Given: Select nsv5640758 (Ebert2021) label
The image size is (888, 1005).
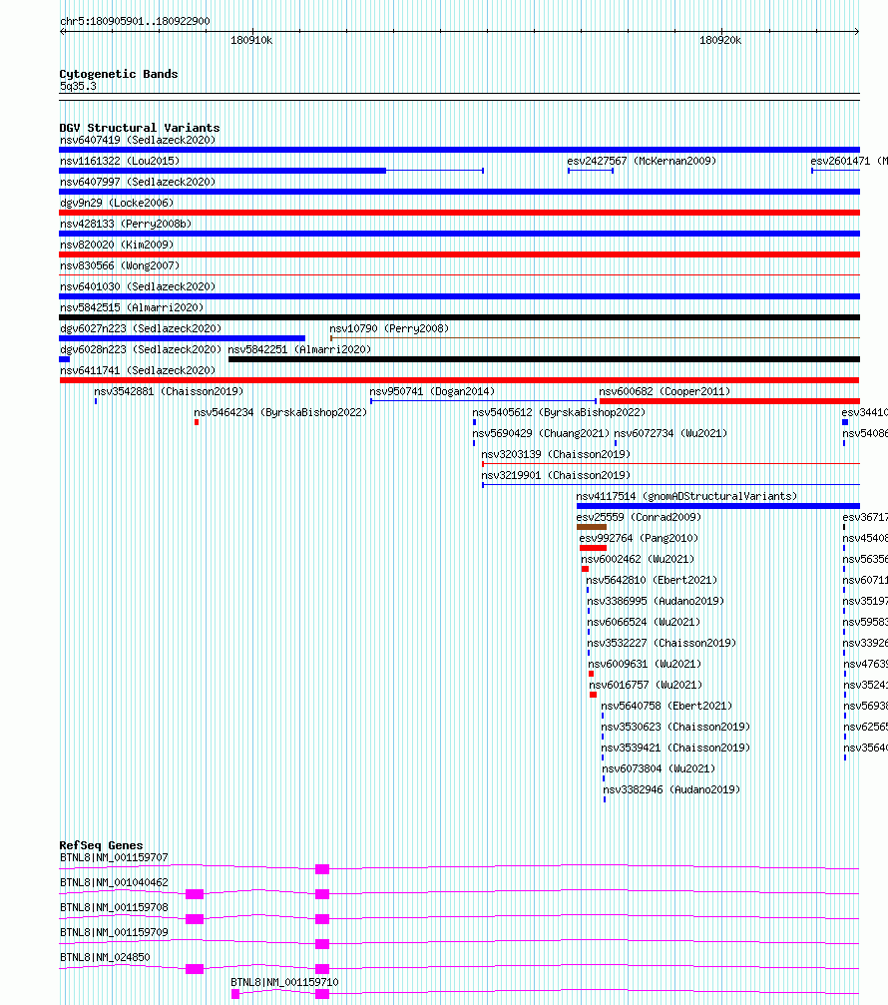Looking at the screenshot, I should click(x=666, y=707).
